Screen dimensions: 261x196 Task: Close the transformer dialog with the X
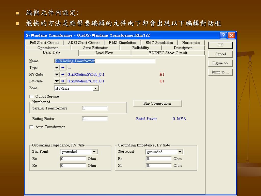point(231,35)
